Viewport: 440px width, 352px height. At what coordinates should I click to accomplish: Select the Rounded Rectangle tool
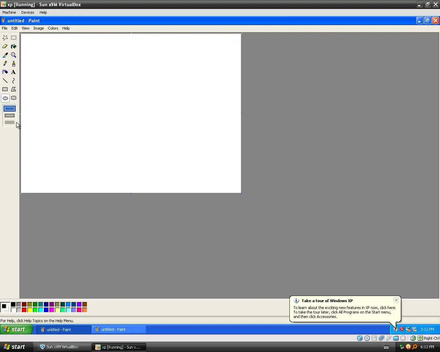pyautogui.click(x=14, y=98)
